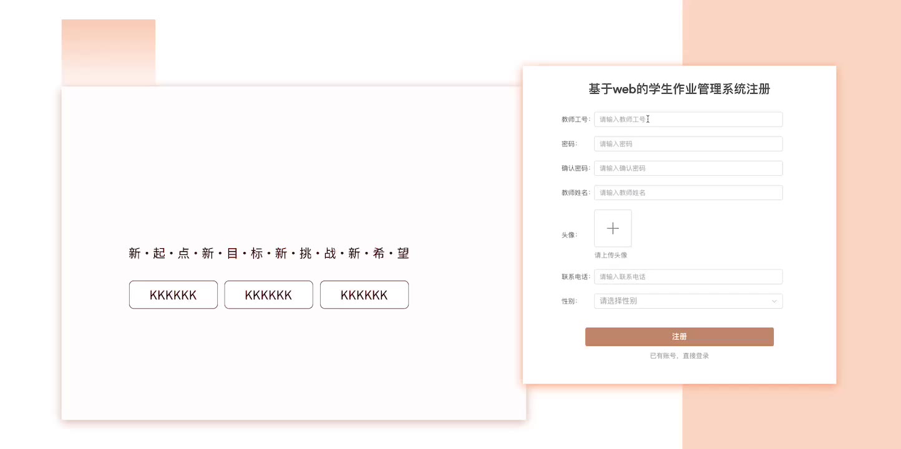The height and width of the screenshot is (449, 901).
Task: Open the 请选择性别 gender dropdown
Action: coord(688,301)
